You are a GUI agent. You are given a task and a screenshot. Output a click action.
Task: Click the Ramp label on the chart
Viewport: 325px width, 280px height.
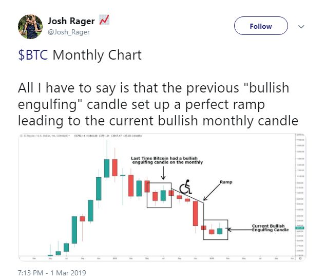click(226, 182)
